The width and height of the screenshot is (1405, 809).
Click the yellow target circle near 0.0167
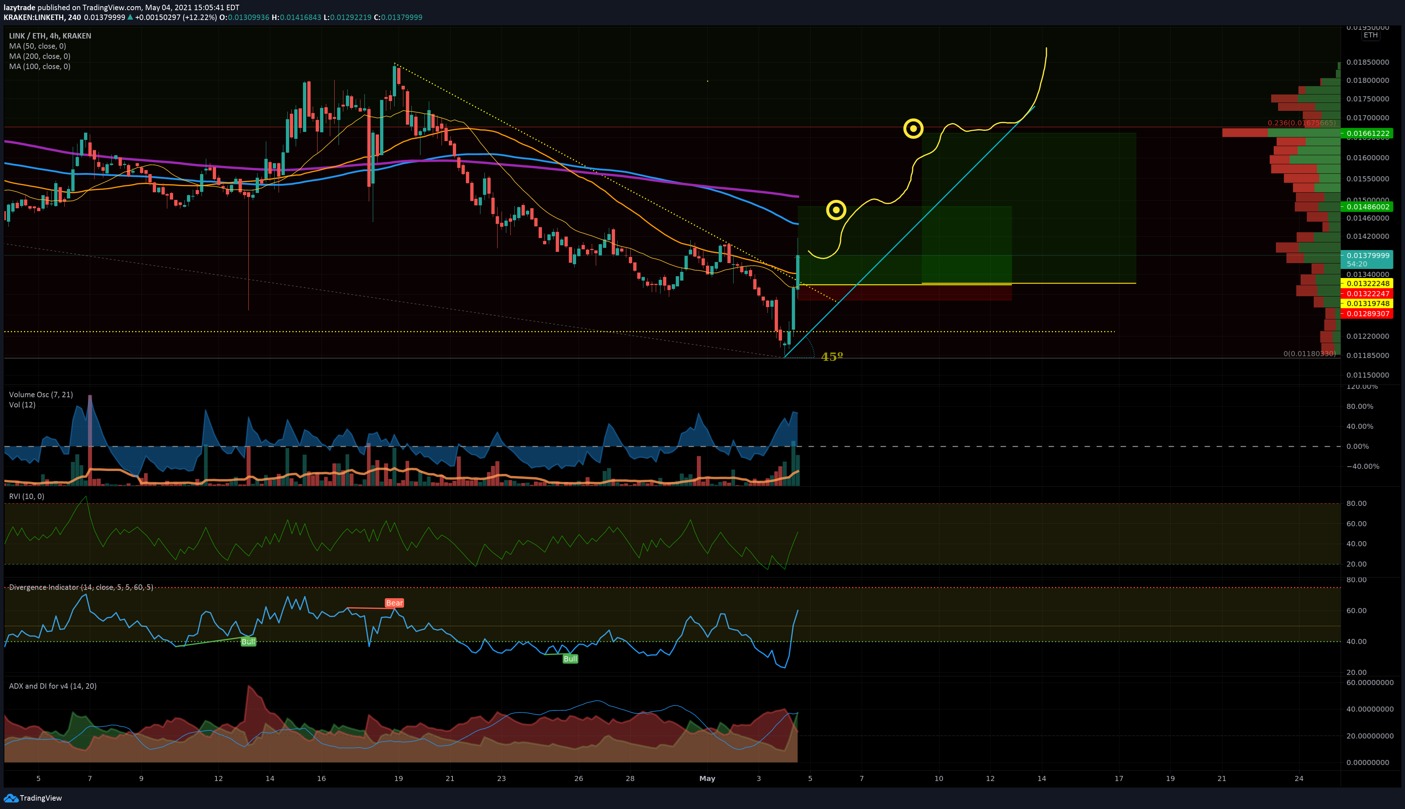click(x=913, y=129)
